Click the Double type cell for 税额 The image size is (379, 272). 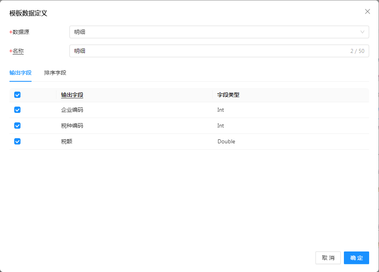point(226,141)
